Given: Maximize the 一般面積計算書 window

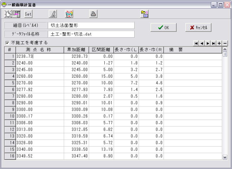Looking at the screenshot, I should 220,5.
